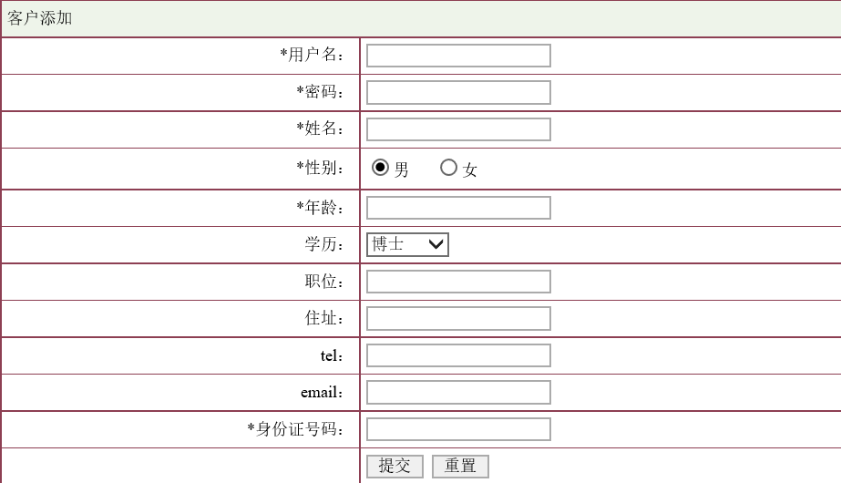Click the email input field
Viewport: 841px width, 483px height.
tap(458, 393)
